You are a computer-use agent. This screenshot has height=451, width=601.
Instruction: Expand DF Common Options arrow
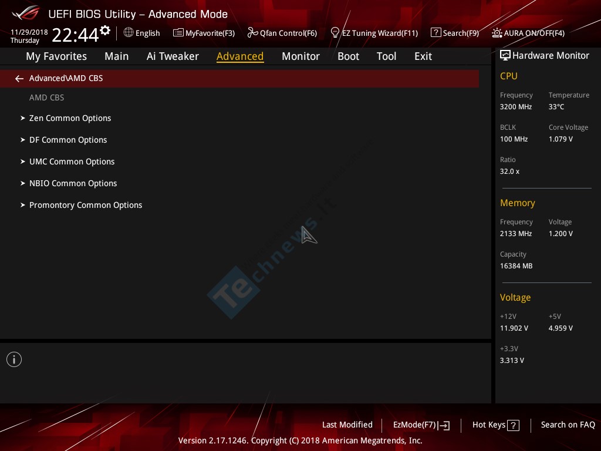point(23,140)
